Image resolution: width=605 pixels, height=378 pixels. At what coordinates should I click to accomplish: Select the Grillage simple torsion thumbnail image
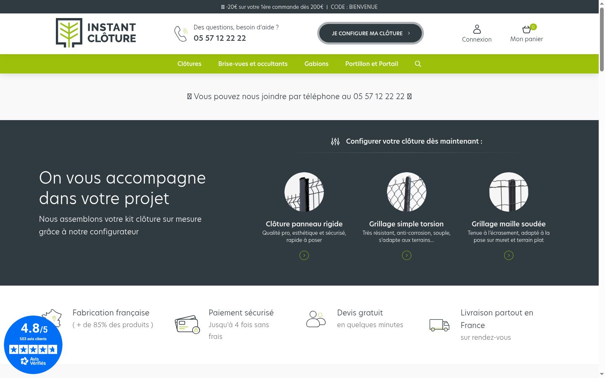(407, 192)
